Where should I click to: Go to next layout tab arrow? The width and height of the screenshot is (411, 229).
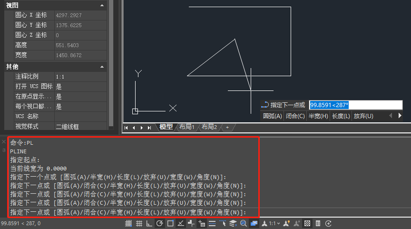(142, 128)
